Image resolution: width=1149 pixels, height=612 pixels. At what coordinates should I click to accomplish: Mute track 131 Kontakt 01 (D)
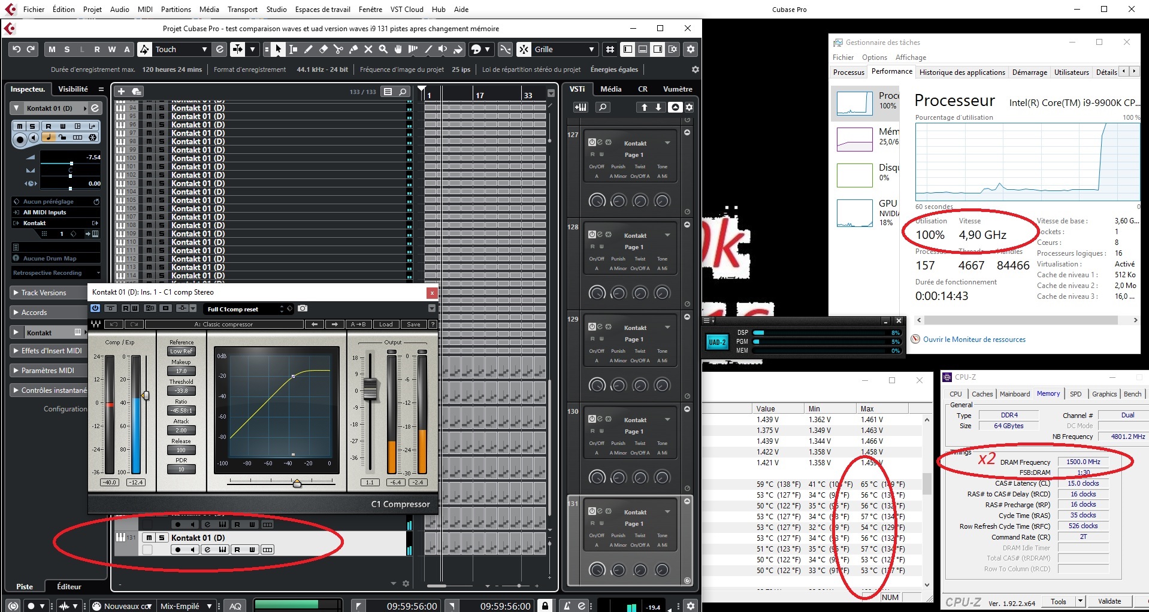pyautogui.click(x=149, y=538)
